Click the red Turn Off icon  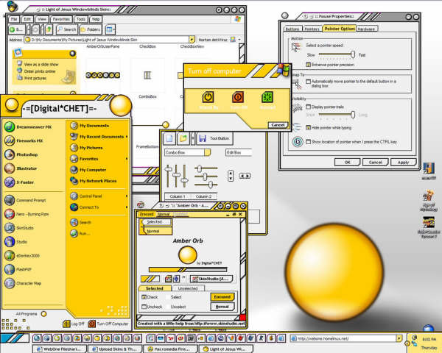238,97
